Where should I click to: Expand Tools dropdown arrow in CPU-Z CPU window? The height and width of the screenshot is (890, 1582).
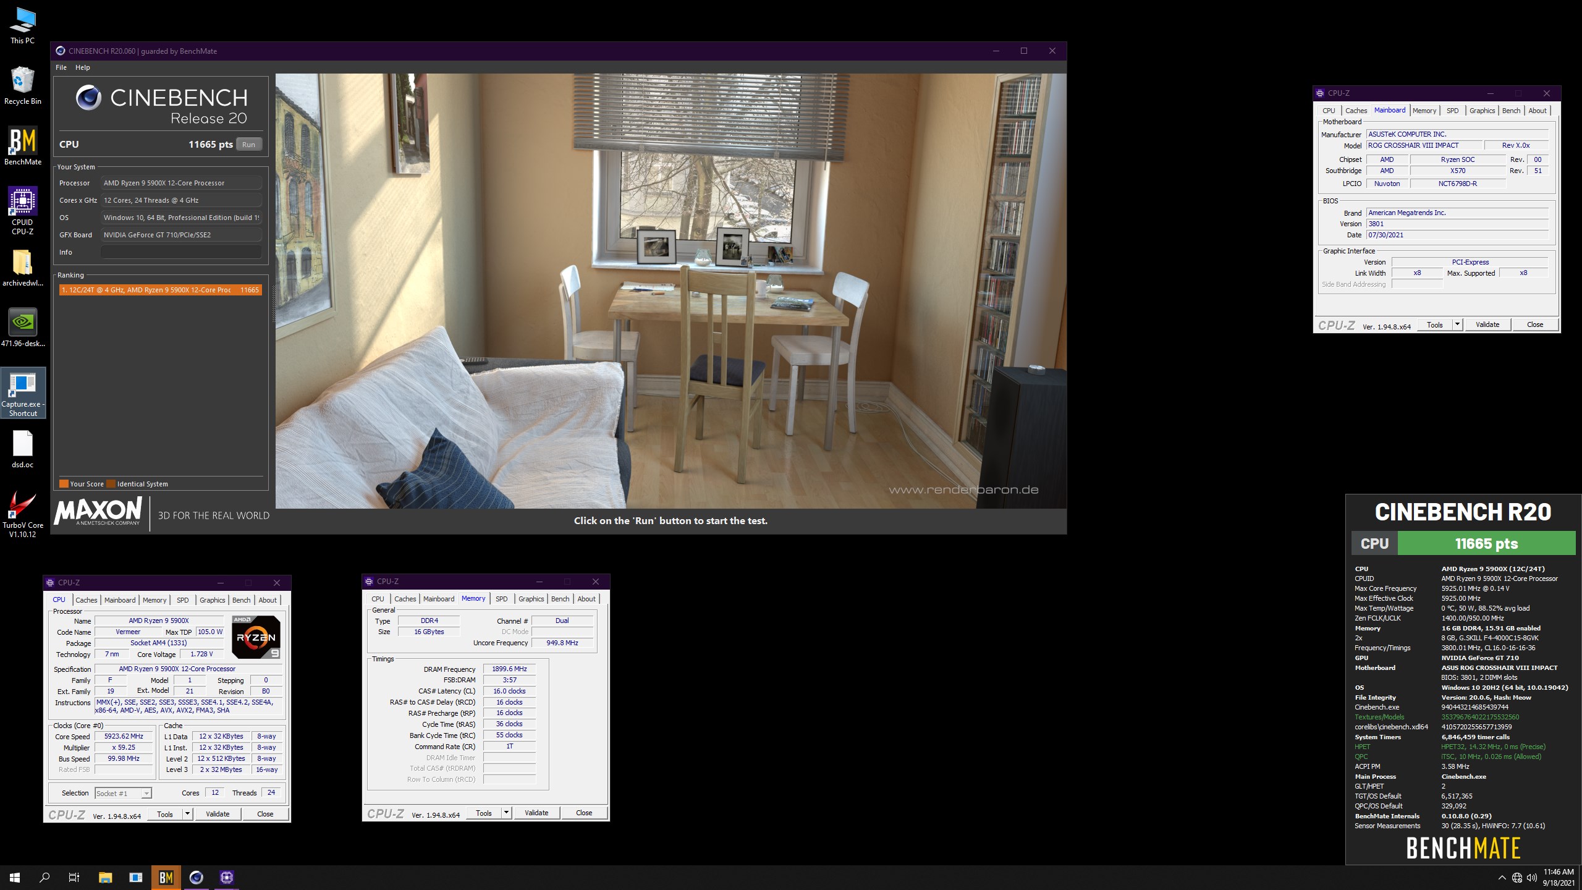tap(188, 814)
